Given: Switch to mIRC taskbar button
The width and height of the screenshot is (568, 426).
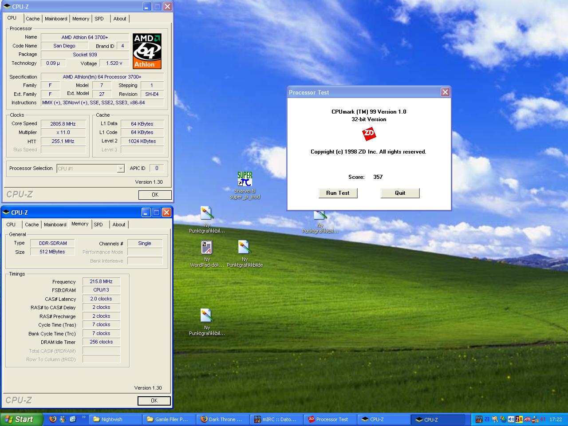Looking at the screenshot, I should pyautogui.click(x=277, y=419).
